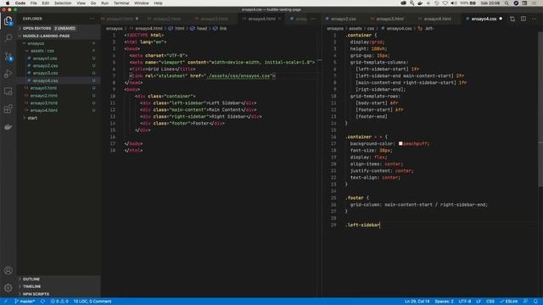Open ensayo4.html in the file tree

click(x=44, y=110)
